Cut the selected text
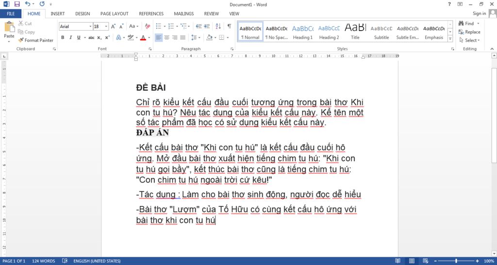The height and width of the screenshot is (265, 497). [25, 23]
